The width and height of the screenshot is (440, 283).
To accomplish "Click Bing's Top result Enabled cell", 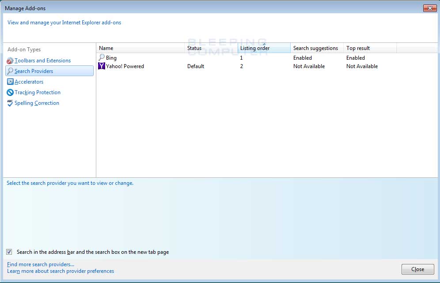I will 356,58.
